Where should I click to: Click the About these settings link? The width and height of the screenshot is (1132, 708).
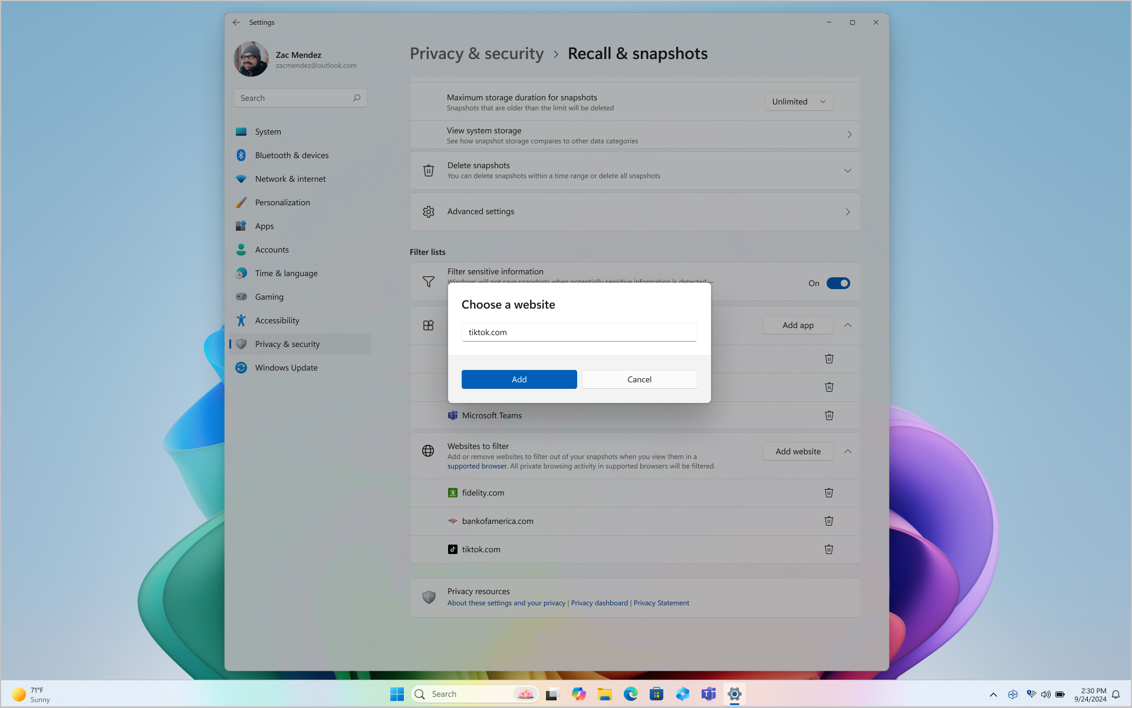tap(506, 603)
